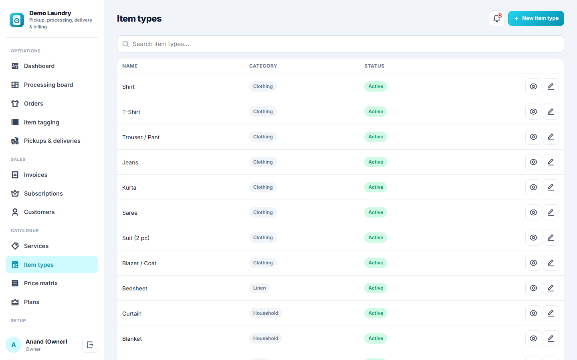This screenshot has width=577, height=360.
Task: Edit the Trouser / Pant item type
Action: 551,137
